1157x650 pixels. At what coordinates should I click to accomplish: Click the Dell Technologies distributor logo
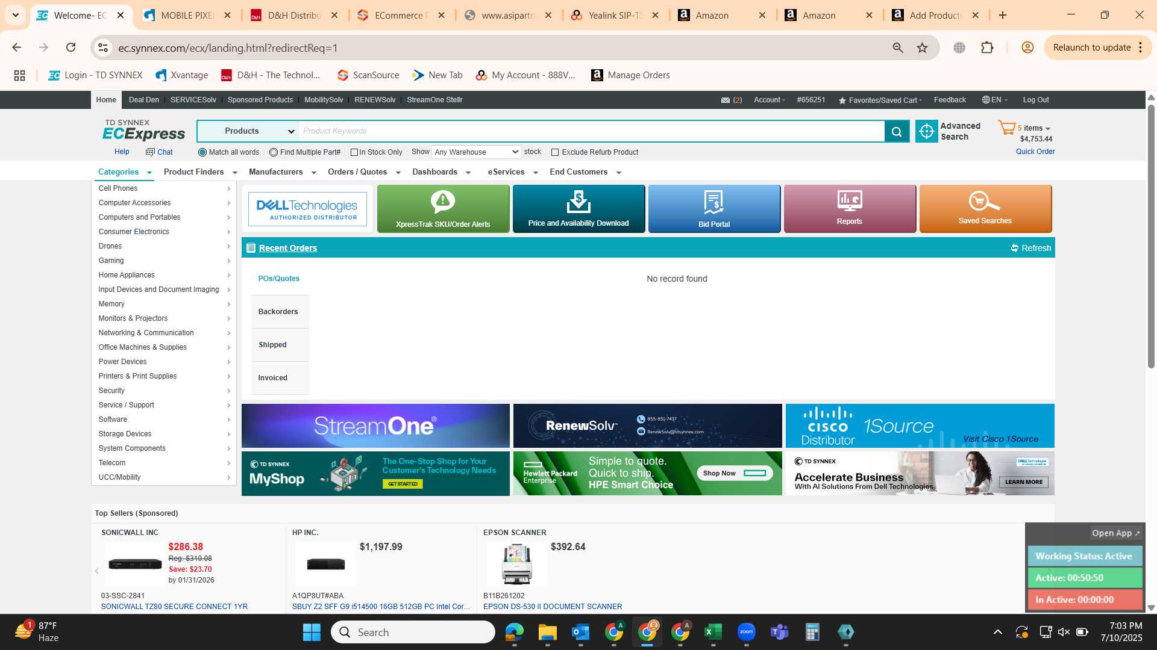coord(307,209)
